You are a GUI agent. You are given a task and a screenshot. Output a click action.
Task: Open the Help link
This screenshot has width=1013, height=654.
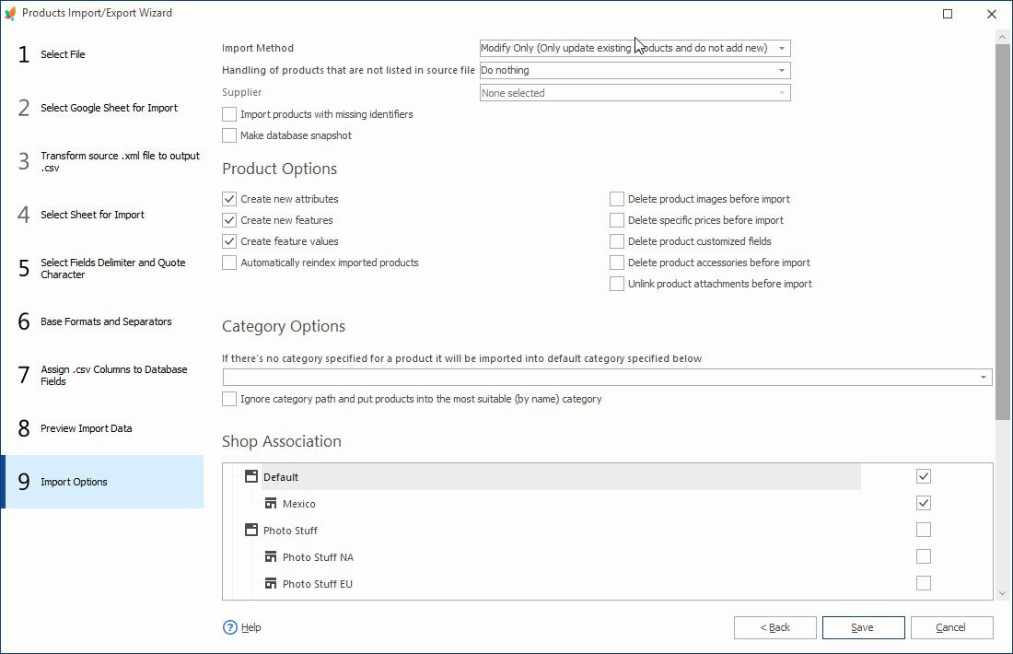coord(251,627)
